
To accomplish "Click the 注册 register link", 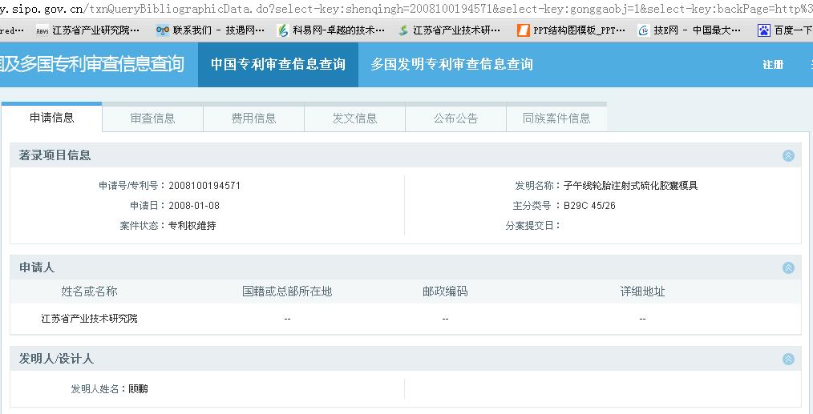I will click(x=773, y=65).
